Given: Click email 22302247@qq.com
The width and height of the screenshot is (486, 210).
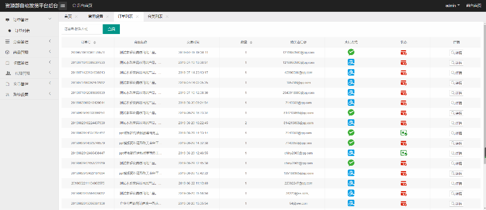Looking at the screenshot, I should 299,183.
